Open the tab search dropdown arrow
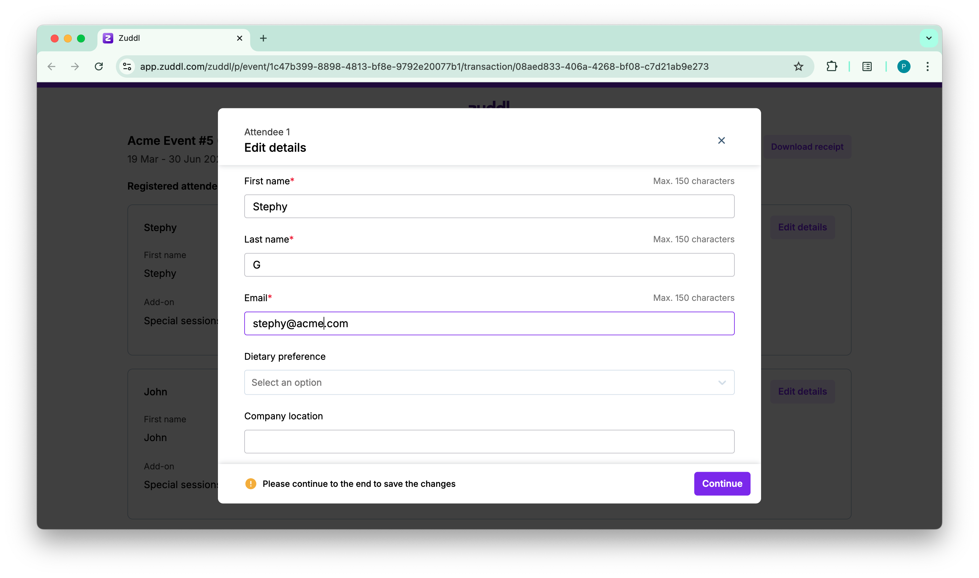Image resolution: width=979 pixels, height=578 pixels. click(928, 38)
